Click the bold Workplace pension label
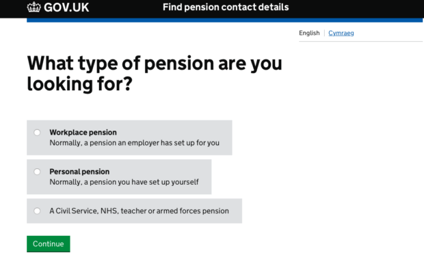The image size is (424, 277). click(x=83, y=132)
